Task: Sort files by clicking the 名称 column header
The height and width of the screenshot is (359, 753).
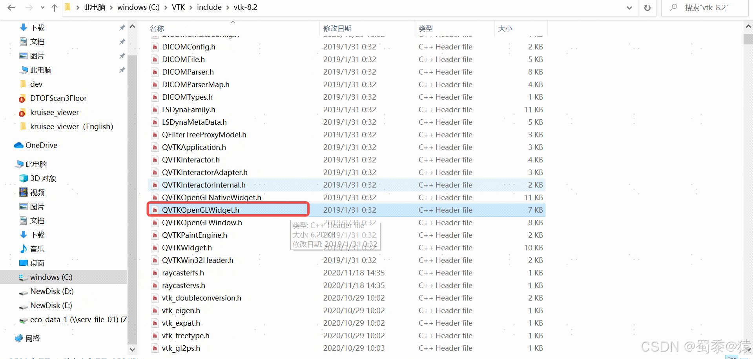Action: click(x=157, y=28)
